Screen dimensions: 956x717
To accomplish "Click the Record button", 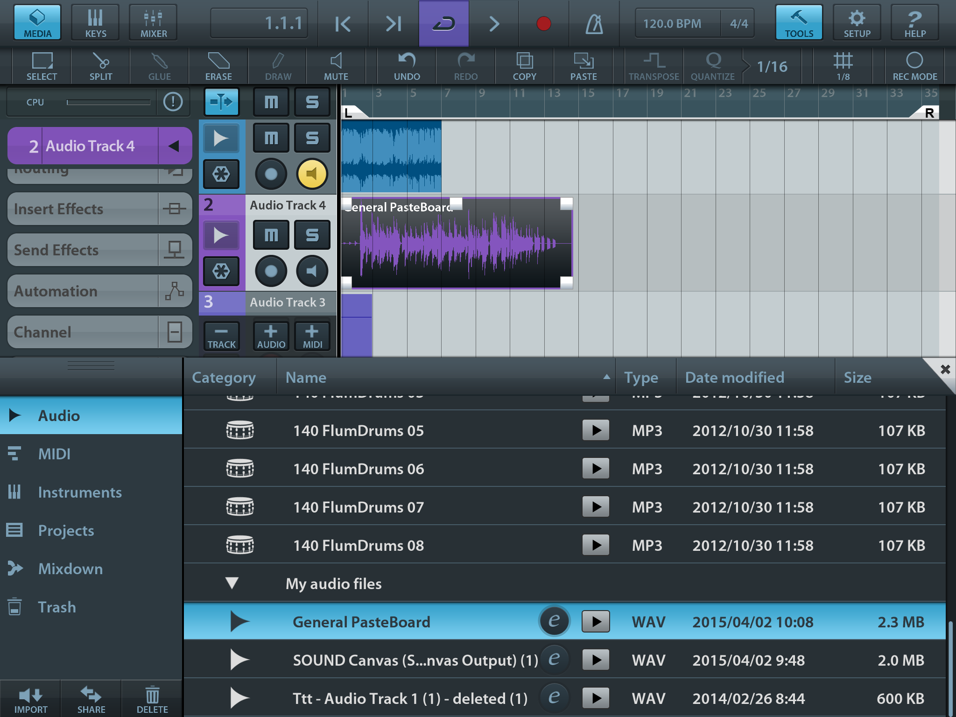I will pos(543,23).
